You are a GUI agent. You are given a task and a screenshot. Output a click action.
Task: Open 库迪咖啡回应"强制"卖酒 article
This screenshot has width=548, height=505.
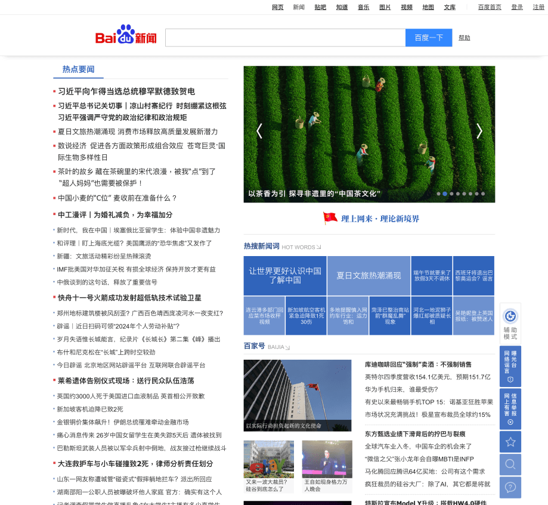coord(418,364)
